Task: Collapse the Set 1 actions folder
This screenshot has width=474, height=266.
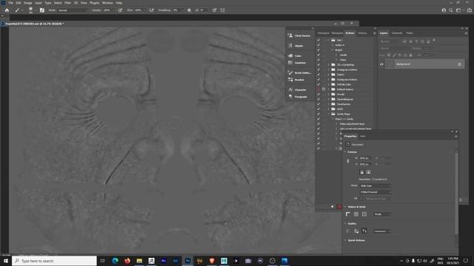Action: click(329, 40)
